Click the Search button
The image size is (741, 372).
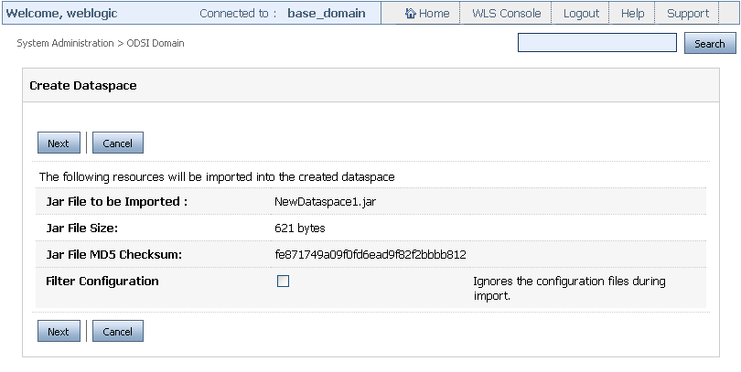pos(710,44)
